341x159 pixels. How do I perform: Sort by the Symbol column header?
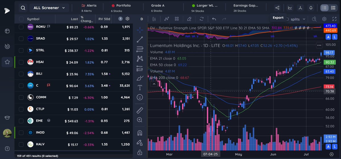[x=33, y=19]
